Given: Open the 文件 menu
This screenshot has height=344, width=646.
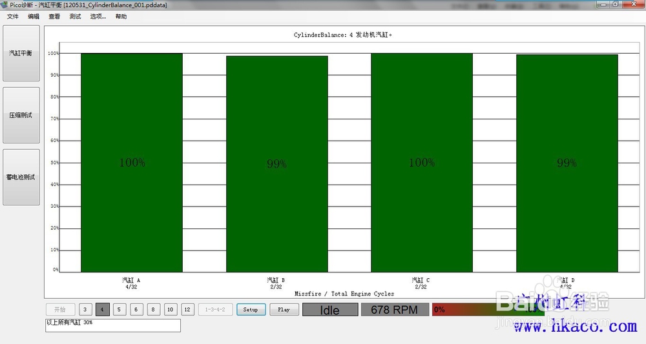Looking at the screenshot, I should (x=13, y=17).
